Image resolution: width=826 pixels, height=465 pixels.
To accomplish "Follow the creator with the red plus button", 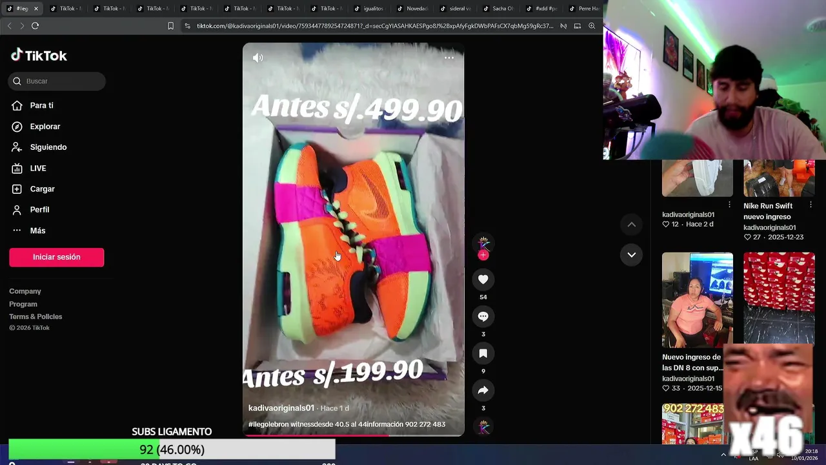I will pos(483,255).
